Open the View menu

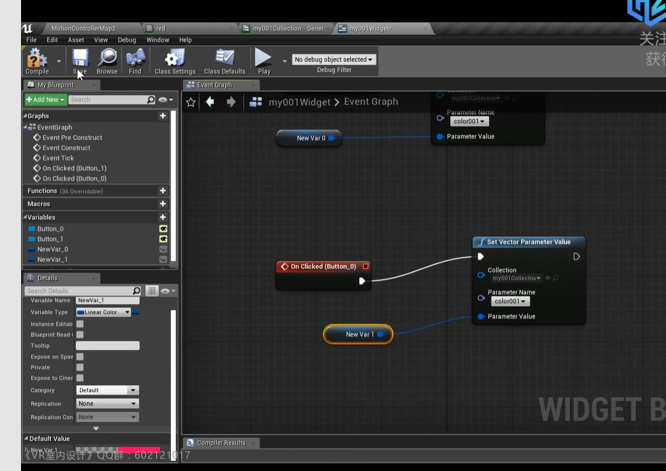(101, 40)
